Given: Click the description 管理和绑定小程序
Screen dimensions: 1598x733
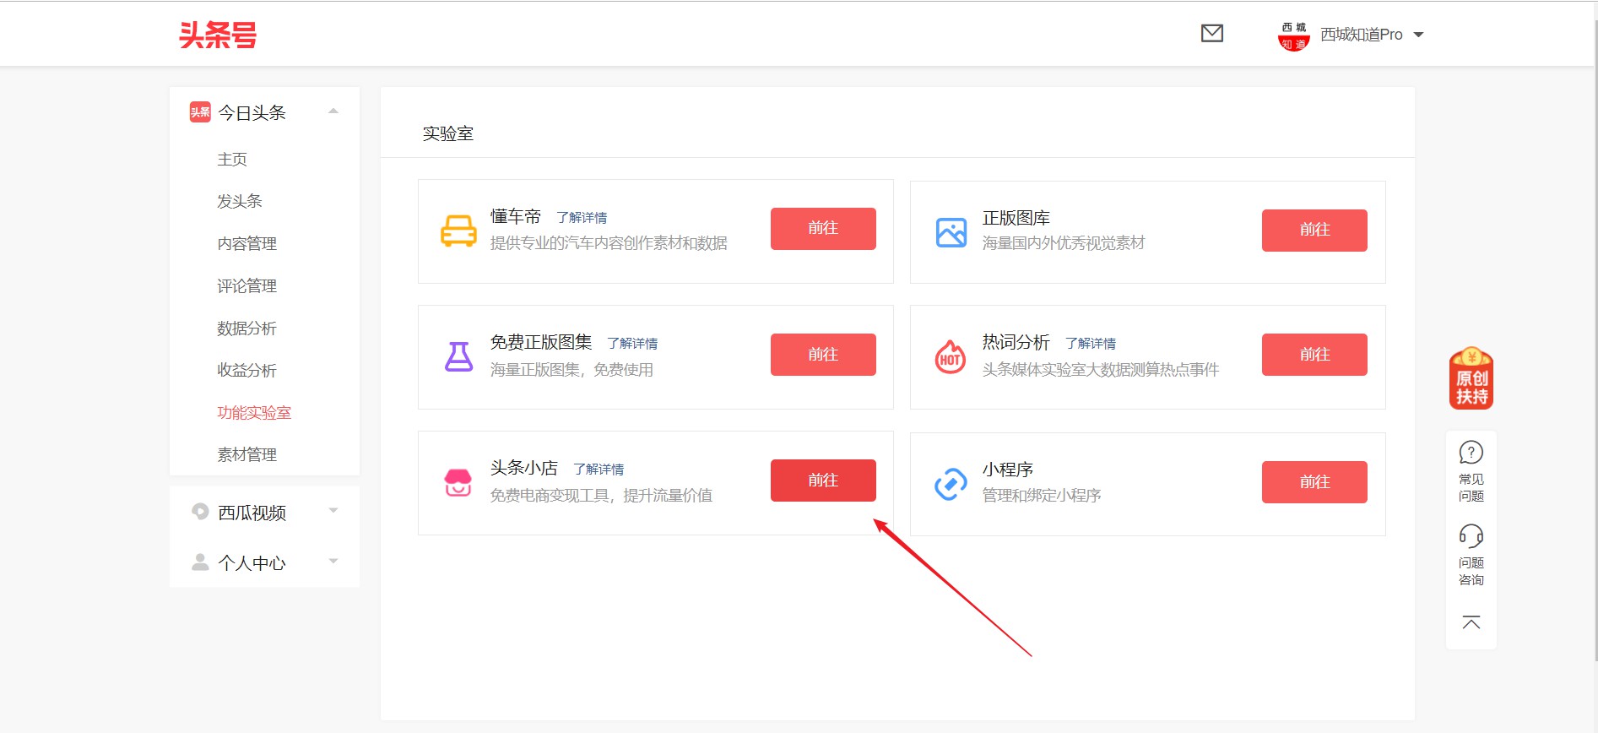Looking at the screenshot, I should coord(1042,496).
